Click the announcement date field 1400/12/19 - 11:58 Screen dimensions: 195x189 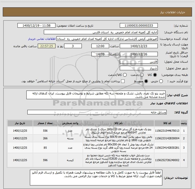(36, 26)
